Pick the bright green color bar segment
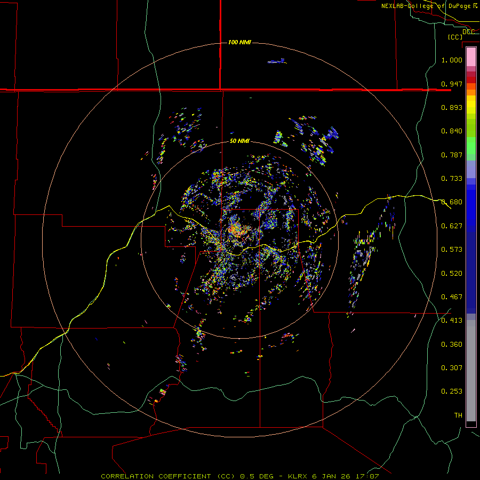The width and height of the screenshot is (480, 480). click(x=471, y=146)
